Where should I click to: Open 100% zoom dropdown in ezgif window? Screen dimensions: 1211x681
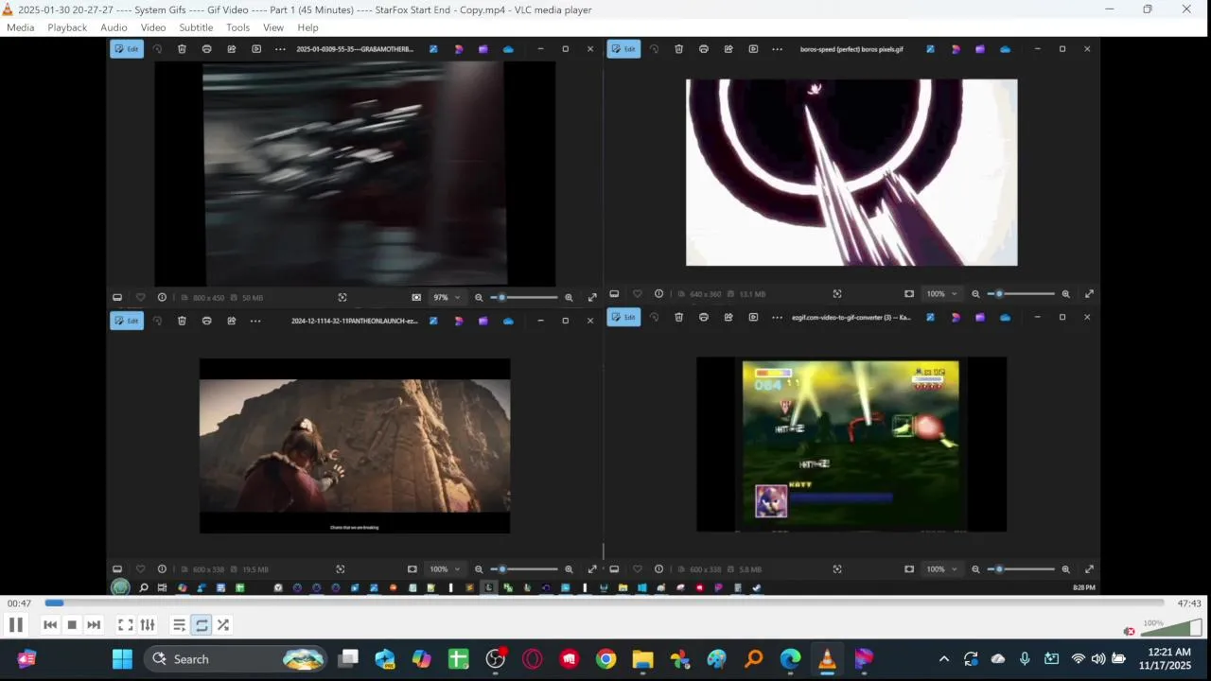(940, 569)
